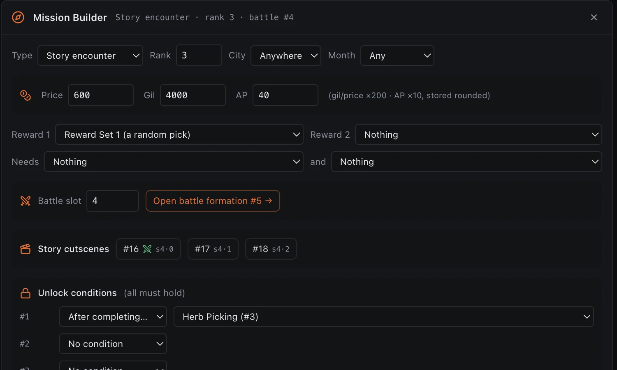Click the lock icon beside Unlock conditions
The width and height of the screenshot is (617, 370).
click(26, 293)
